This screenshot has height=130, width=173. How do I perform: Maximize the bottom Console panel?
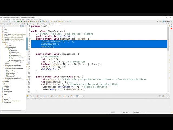point(169,96)
